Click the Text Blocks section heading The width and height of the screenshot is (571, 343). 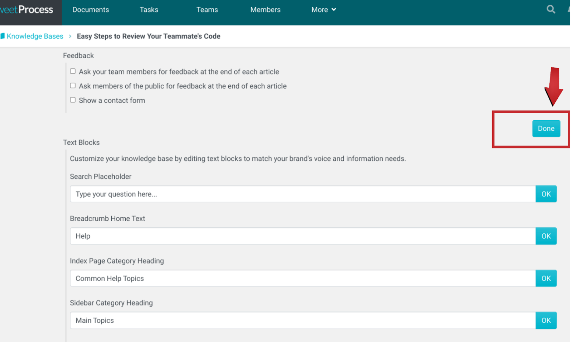tap(81, 142)
